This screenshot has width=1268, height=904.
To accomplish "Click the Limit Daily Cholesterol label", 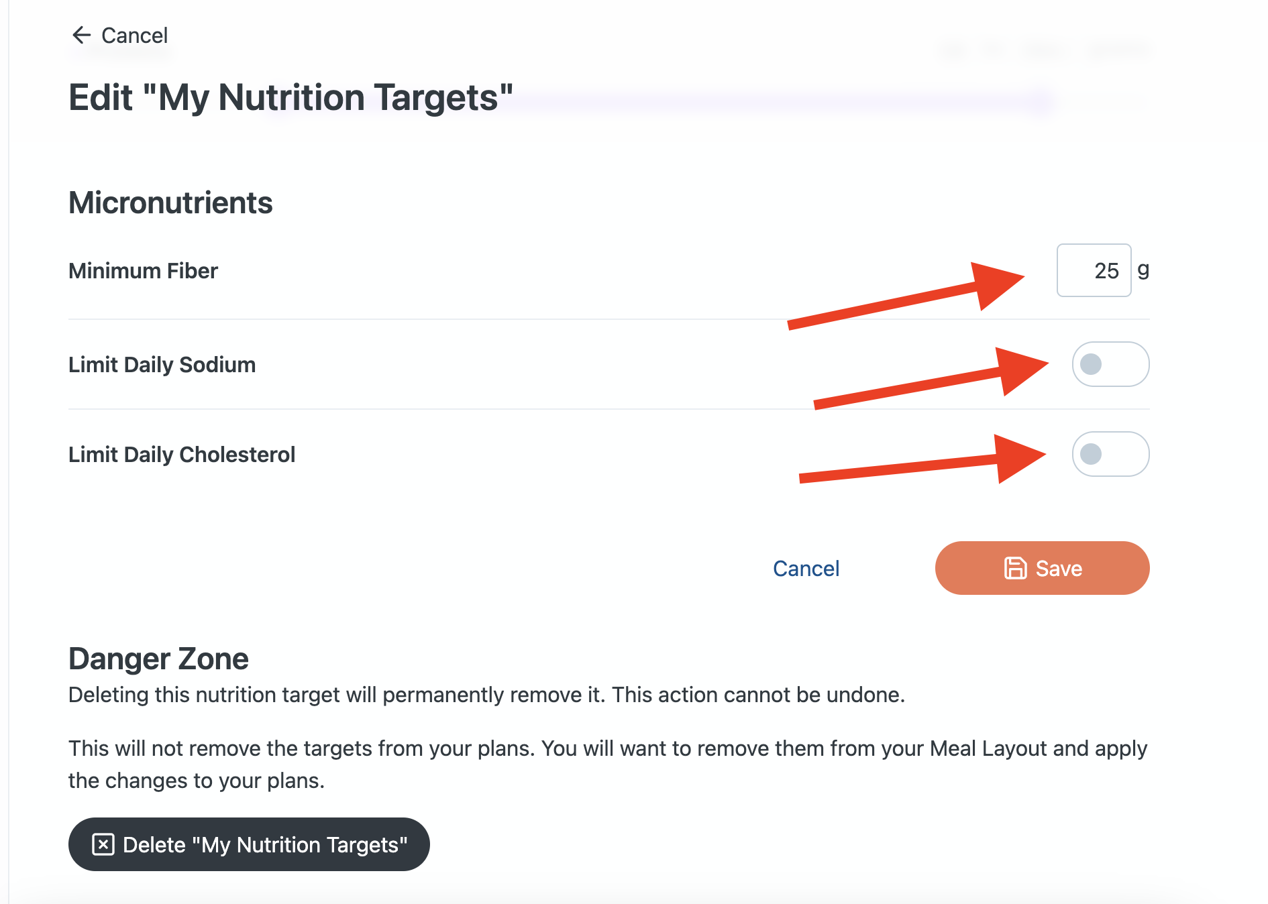I will click(x=182, y=455).
